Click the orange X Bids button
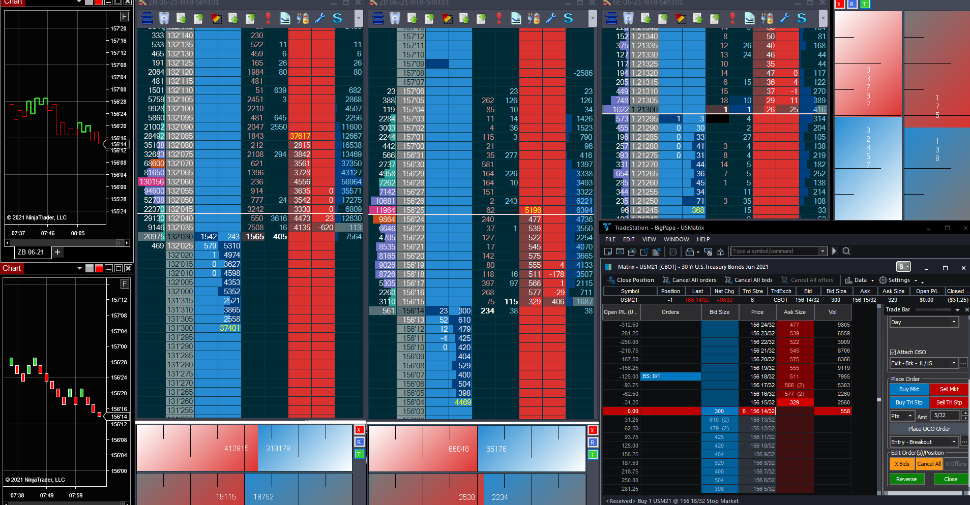 point(902,464)
